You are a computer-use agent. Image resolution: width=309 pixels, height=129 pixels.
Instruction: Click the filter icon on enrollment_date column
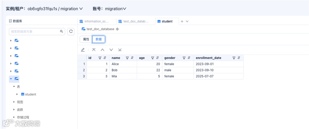point(234,58)
